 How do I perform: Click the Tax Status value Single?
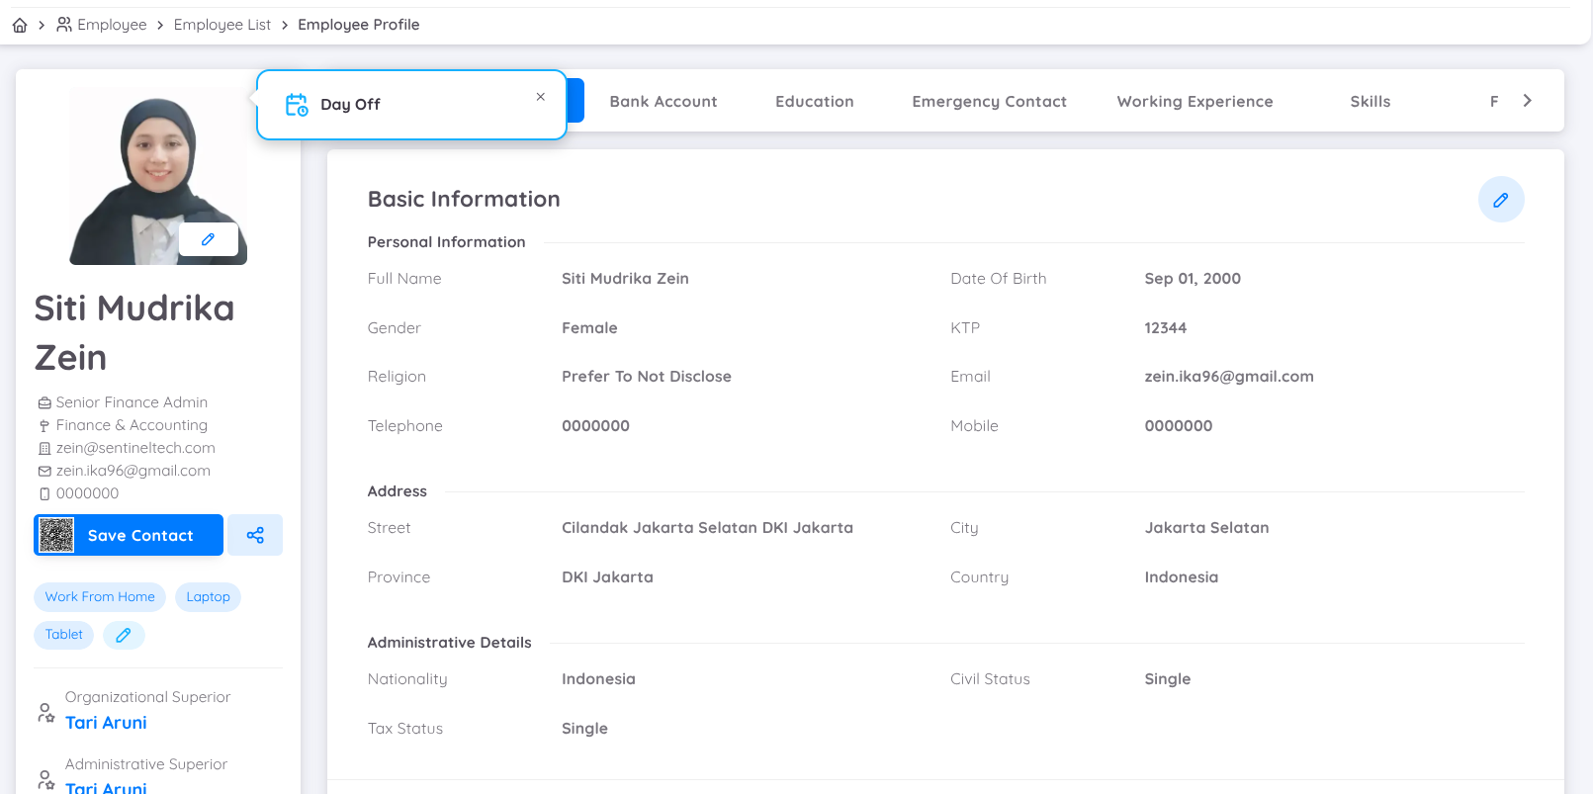tap(584, 729)
